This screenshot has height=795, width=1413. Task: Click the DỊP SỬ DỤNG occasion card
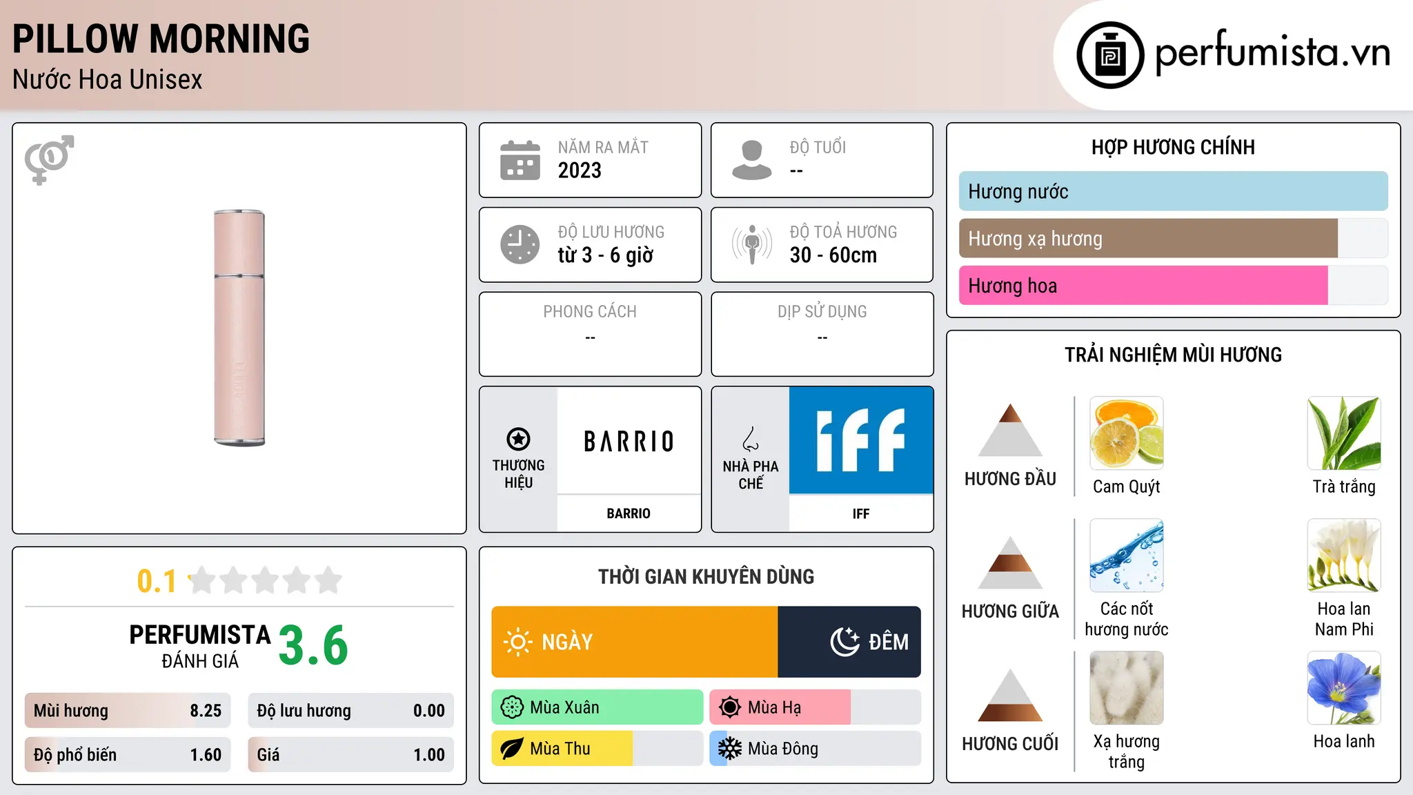tap(822, 334)
